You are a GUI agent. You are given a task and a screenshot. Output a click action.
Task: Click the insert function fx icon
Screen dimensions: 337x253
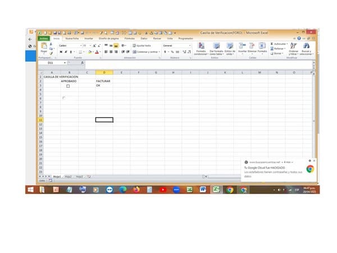tap(83, 62)
